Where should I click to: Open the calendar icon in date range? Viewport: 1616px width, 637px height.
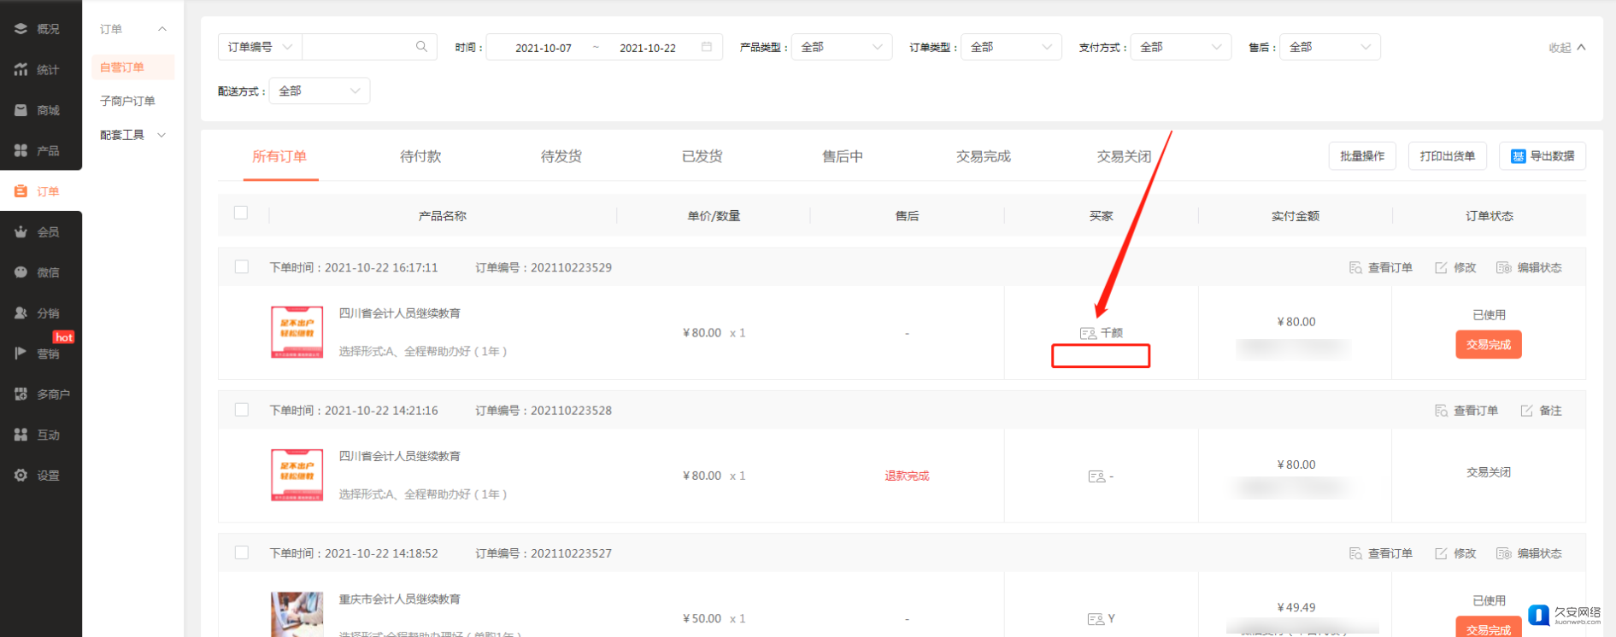point(707,47)
